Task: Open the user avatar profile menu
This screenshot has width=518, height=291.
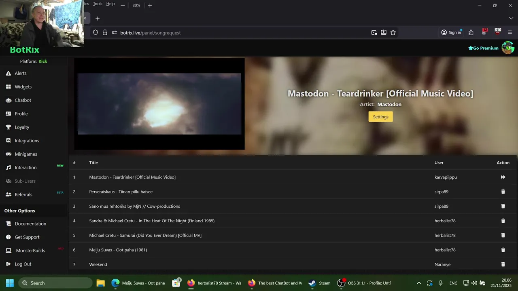Action: point(508,48)
